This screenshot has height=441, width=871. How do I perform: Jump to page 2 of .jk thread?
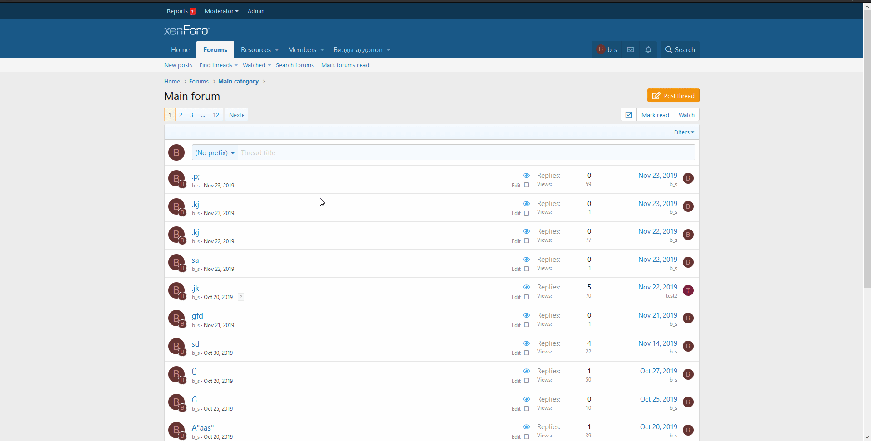[241, 297]
